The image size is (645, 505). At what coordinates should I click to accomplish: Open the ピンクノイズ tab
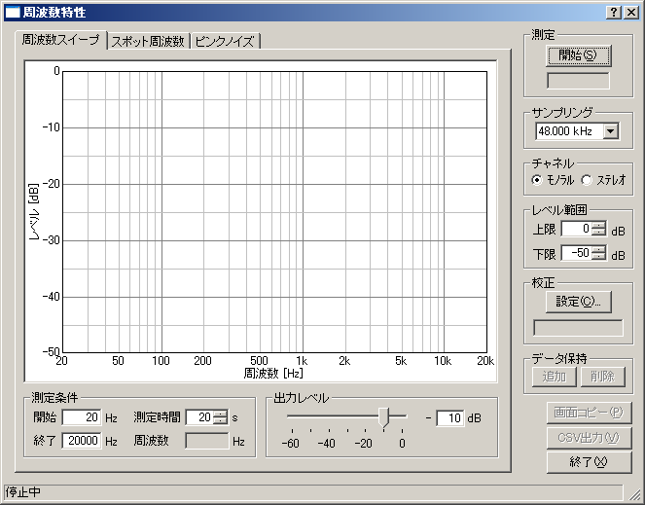pos(225,42)
